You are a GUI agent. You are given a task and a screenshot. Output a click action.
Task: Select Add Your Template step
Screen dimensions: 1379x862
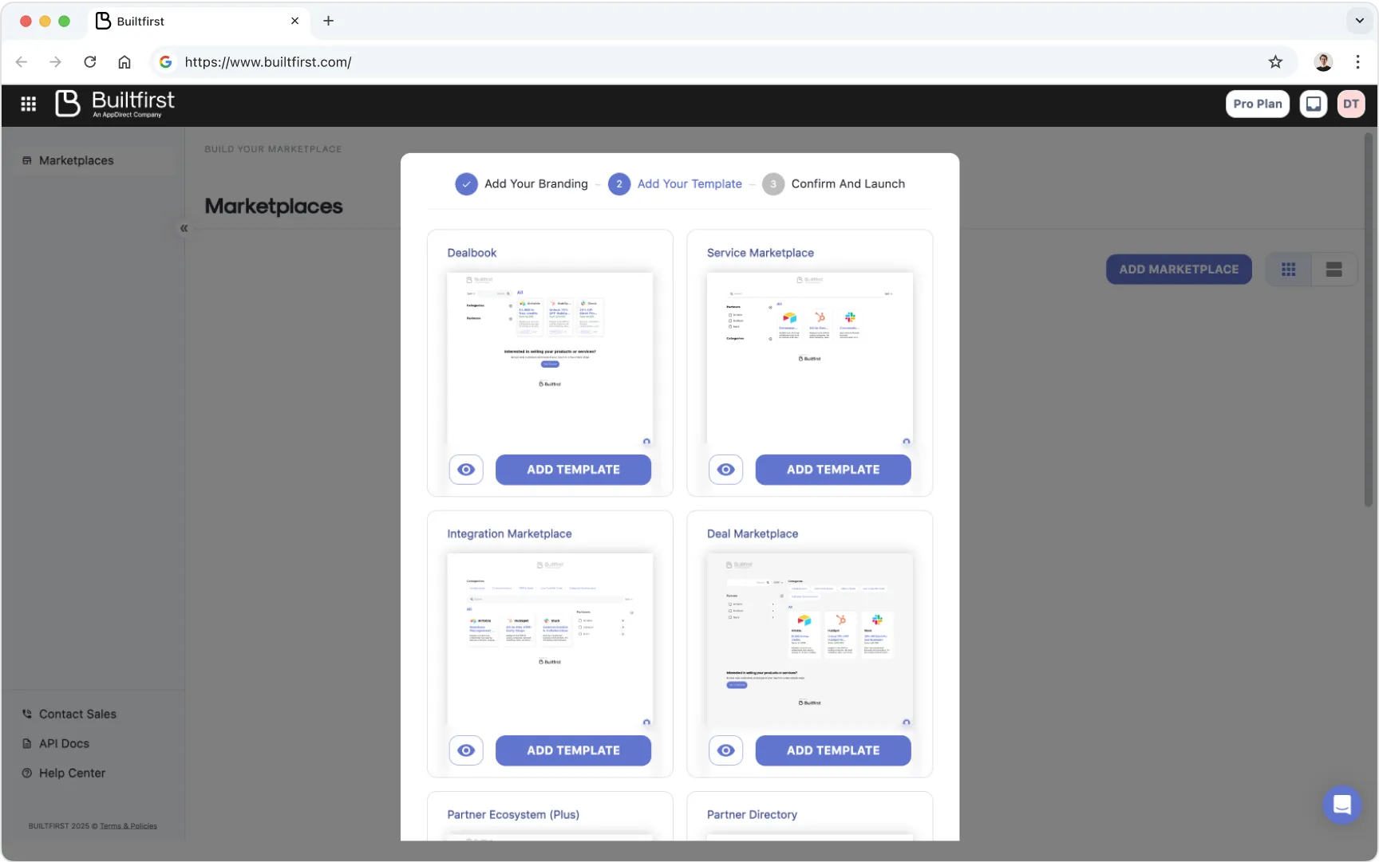point(675,184)
